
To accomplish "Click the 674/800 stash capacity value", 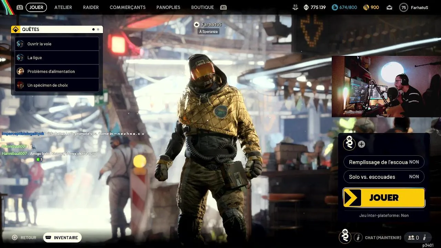I will [348, 7].
